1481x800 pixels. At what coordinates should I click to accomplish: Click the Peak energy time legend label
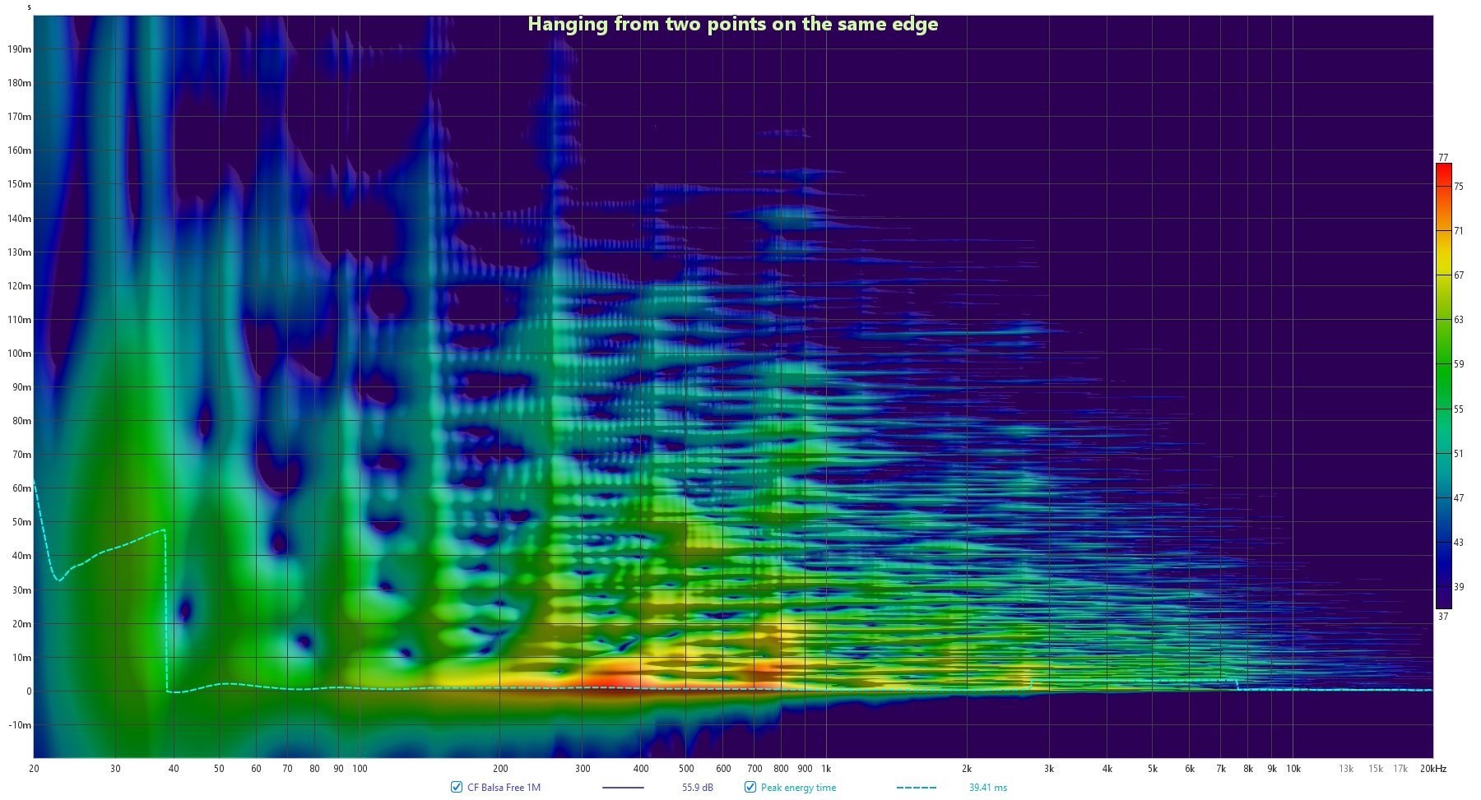pos(798,788)
